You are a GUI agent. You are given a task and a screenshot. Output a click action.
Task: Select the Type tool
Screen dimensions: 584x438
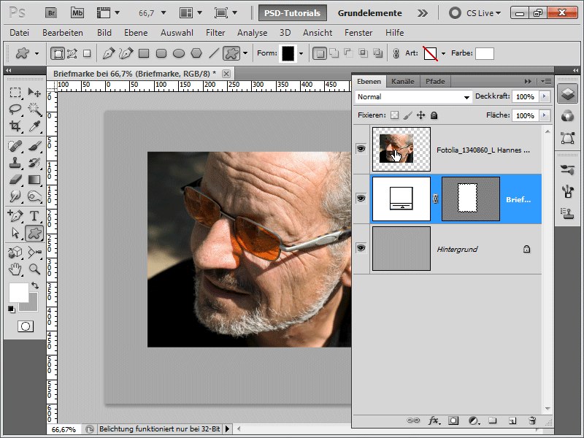34,215
